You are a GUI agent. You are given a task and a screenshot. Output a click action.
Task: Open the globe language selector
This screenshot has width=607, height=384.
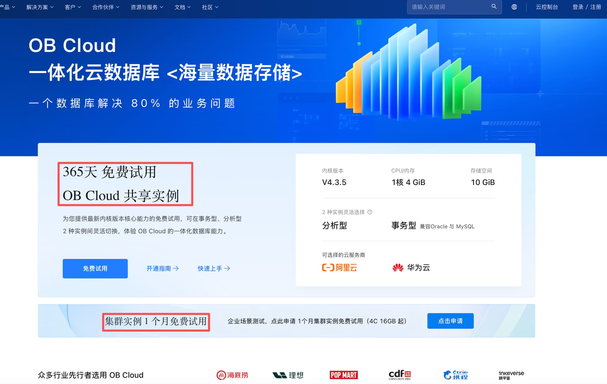pos(514,7)
